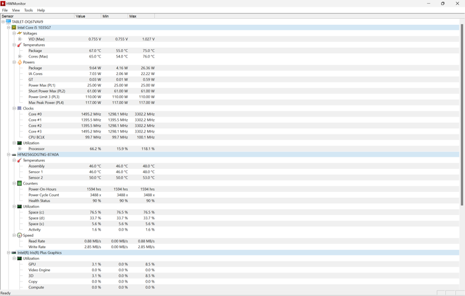Select the Health Status row
Screen dimensions: 465x296
(x=229, y=201)
